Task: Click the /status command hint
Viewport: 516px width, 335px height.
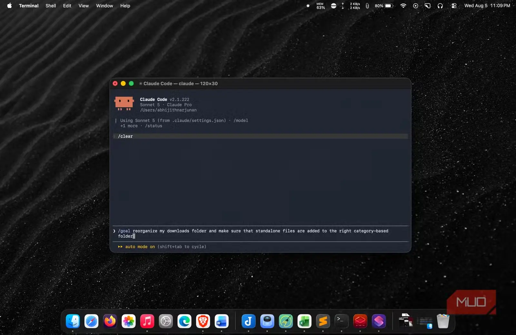Action: pos(154,126)
